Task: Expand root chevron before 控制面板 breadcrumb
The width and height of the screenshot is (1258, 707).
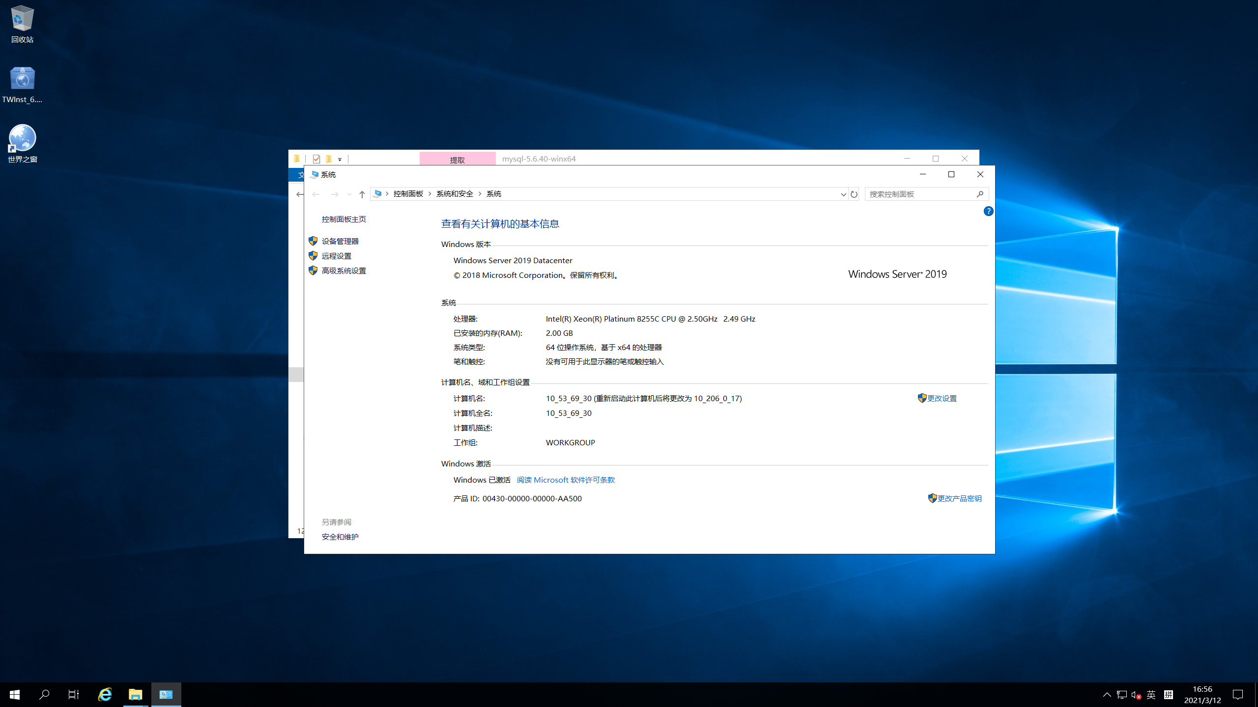Action: pos(387,194)
